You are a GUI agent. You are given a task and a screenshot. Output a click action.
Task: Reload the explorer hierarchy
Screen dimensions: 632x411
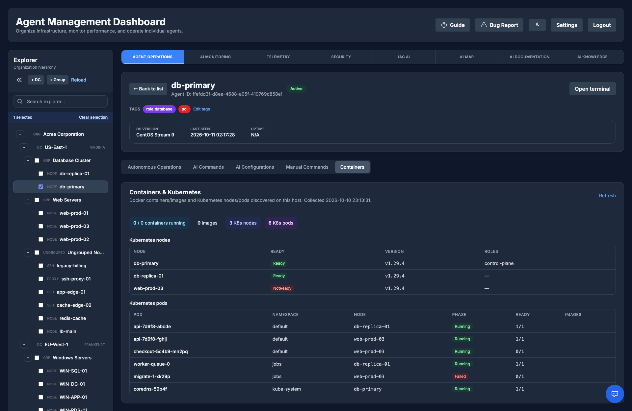tap(79, 80)
